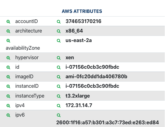The image size is (165, 127).
Task: Click zoom-in icon beside ipv4
Action: [8, 106]
